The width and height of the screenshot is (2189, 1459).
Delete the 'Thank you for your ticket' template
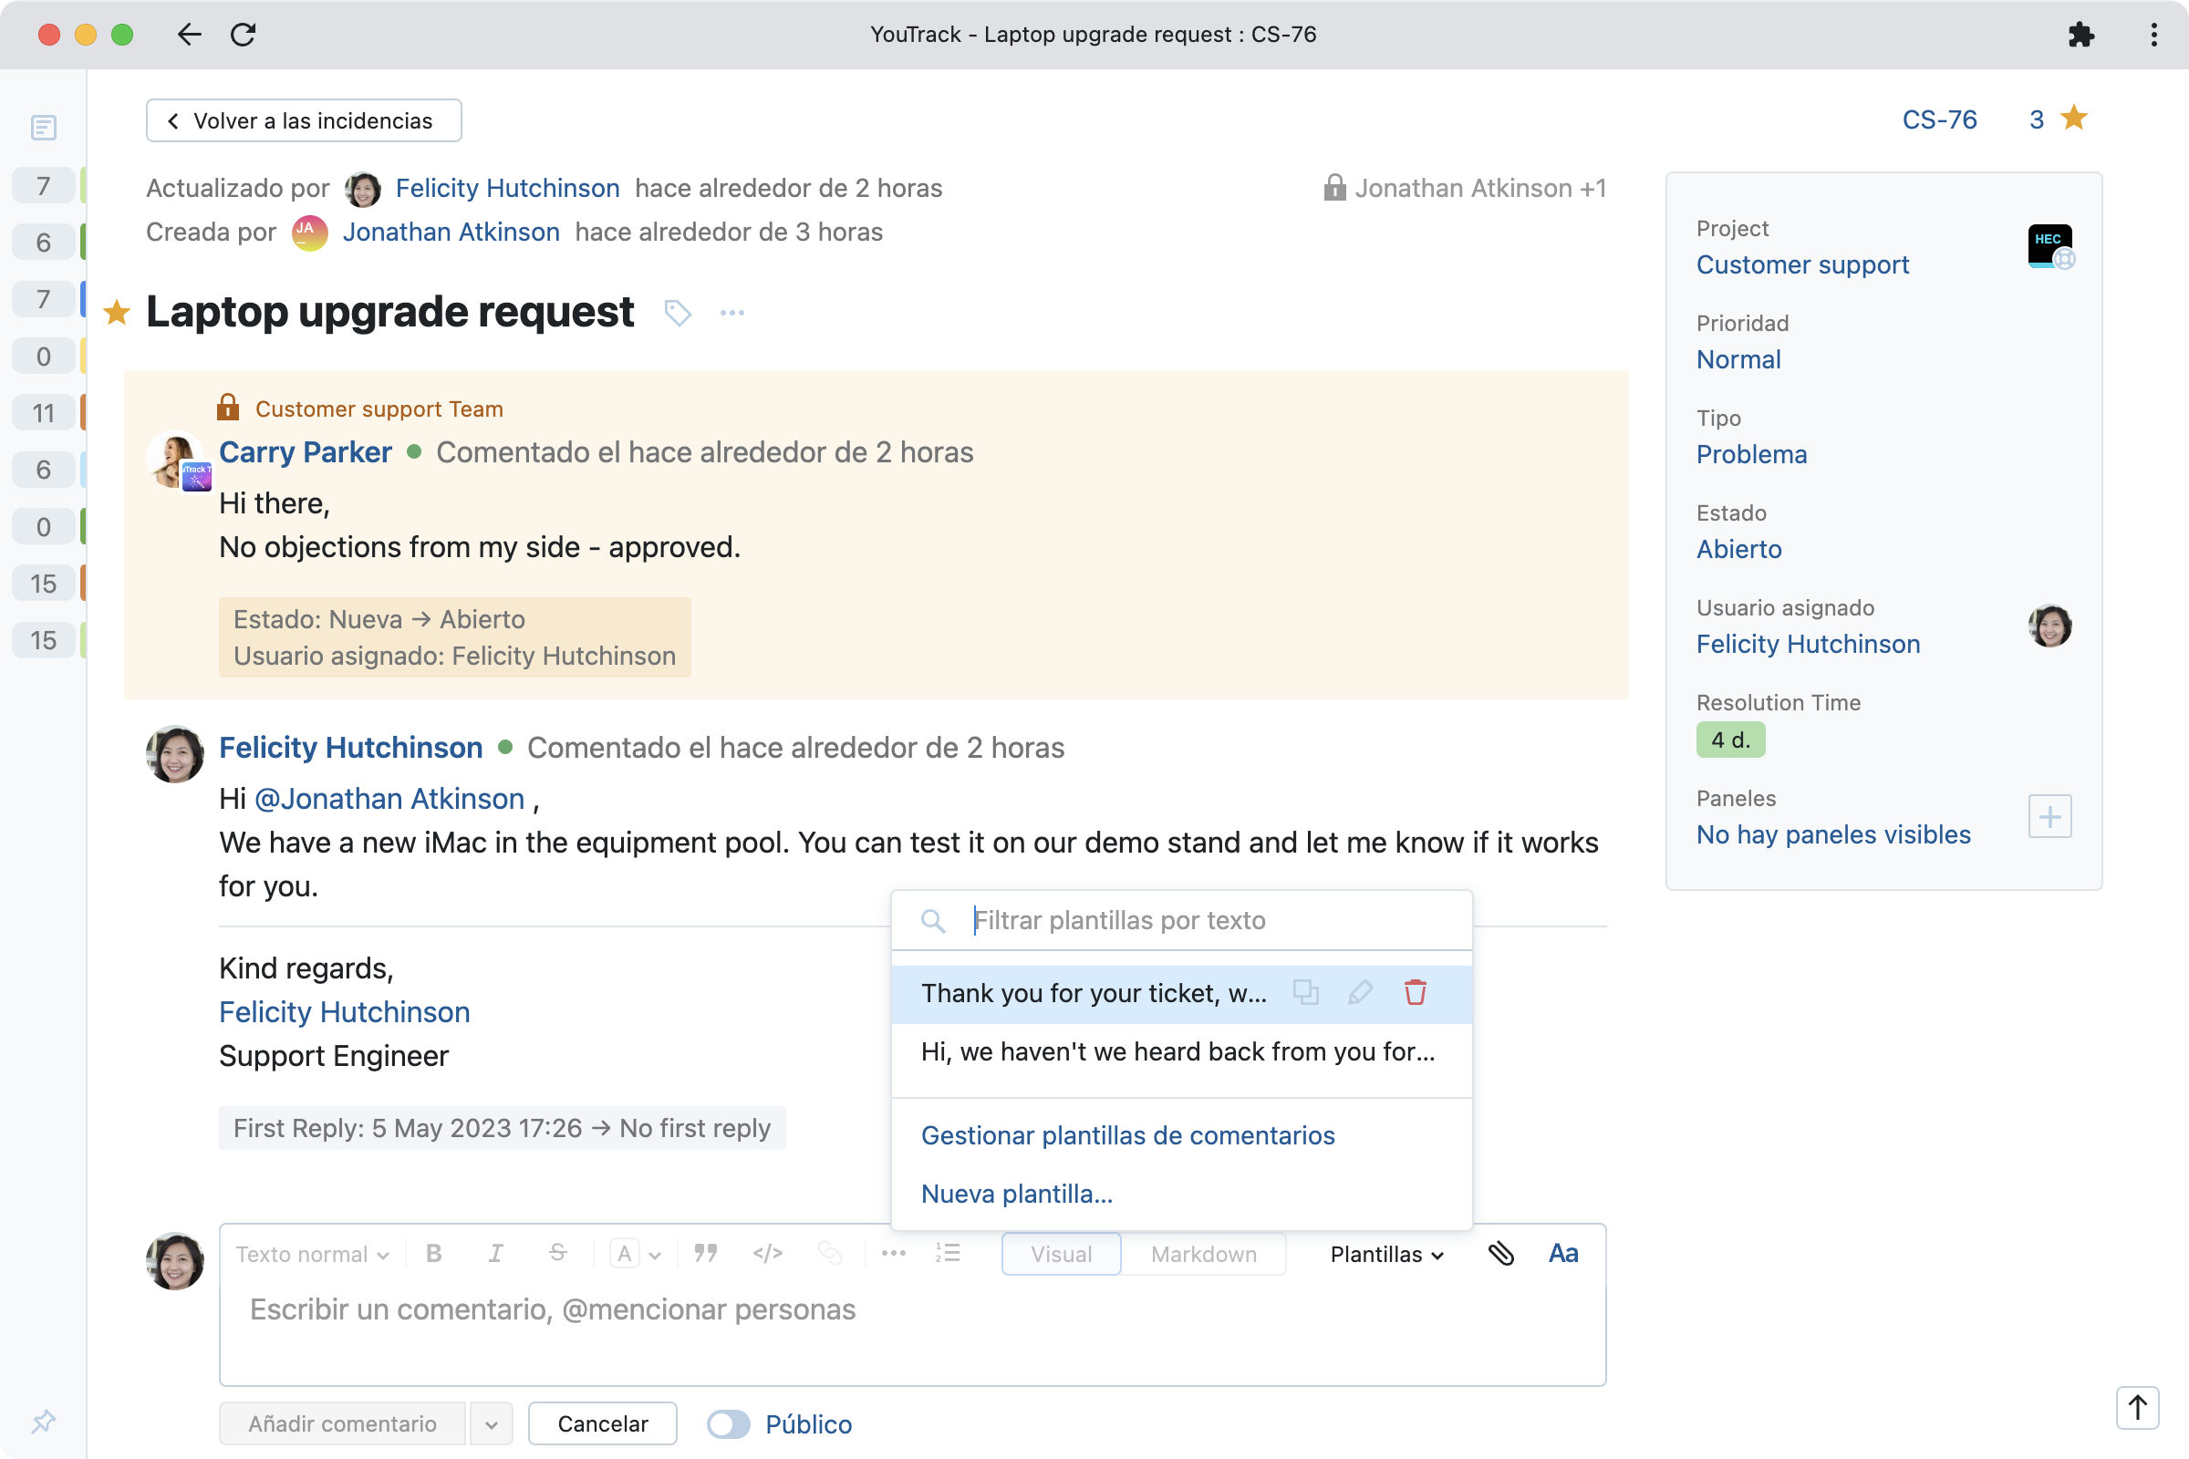pyautogui.click(x=1415, y=993)
